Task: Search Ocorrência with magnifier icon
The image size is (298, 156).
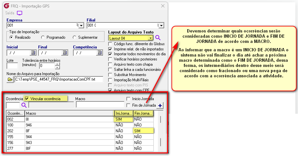Action: click(24, 105)
